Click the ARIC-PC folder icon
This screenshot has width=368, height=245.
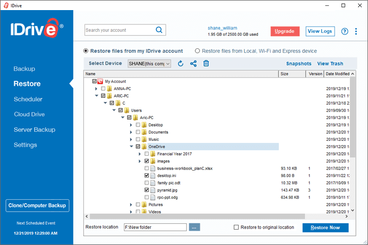[109, 96]
